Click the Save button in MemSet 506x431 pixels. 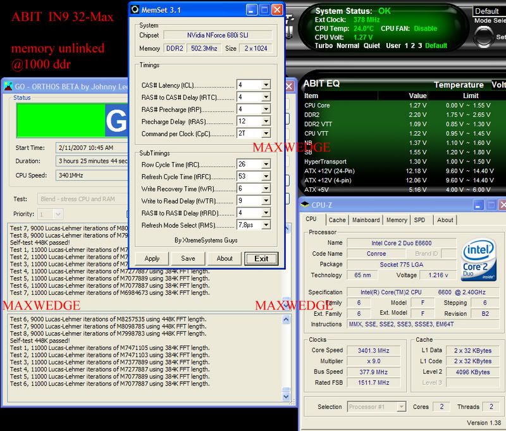coord(188,259)
